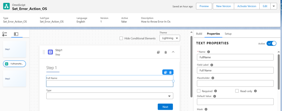This screenshot has height=111, width=282.
Task: Switch to the Build tab
Action: [199, 34]
